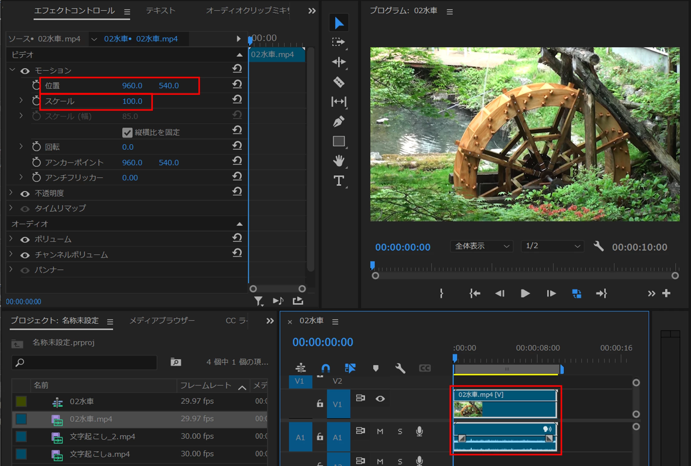Open the 全体表示 zoom level dropdown
Viewport: 691px width, 466px height.
point(481,246)
